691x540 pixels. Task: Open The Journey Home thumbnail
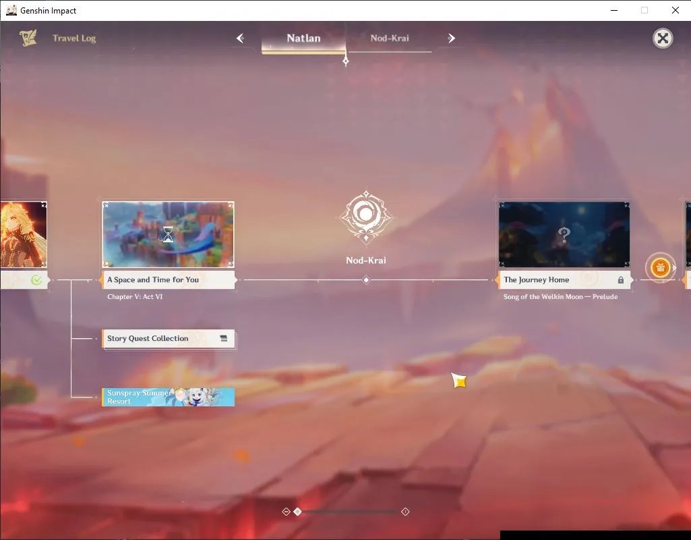click(564, 234)
